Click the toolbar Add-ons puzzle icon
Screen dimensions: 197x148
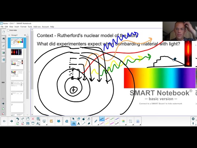66,121
